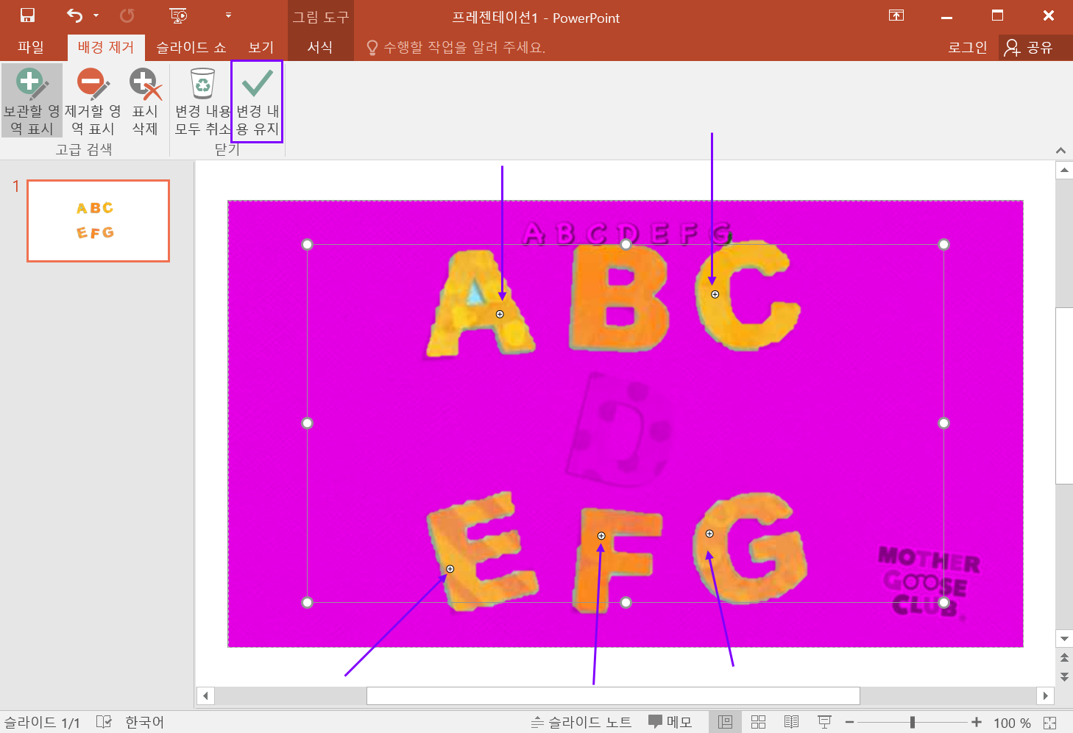Select Mark Areas to Remove (제거할 영역 표시) tool
The width and height of the screenshot is (1073, 733).
(x=93, y=101)
